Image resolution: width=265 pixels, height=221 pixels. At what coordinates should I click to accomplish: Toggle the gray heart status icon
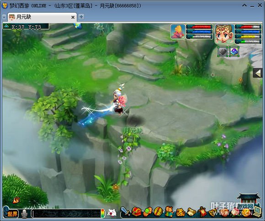pyautogui.click(x=223, y=52)
